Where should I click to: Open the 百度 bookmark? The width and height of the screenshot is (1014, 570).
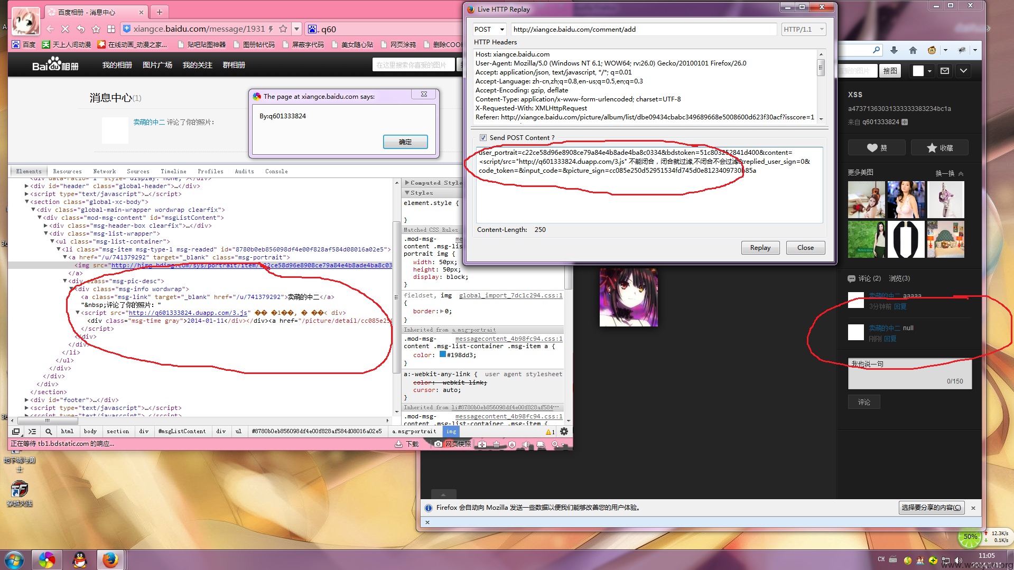pyautogui.click(x=24, y=44)
